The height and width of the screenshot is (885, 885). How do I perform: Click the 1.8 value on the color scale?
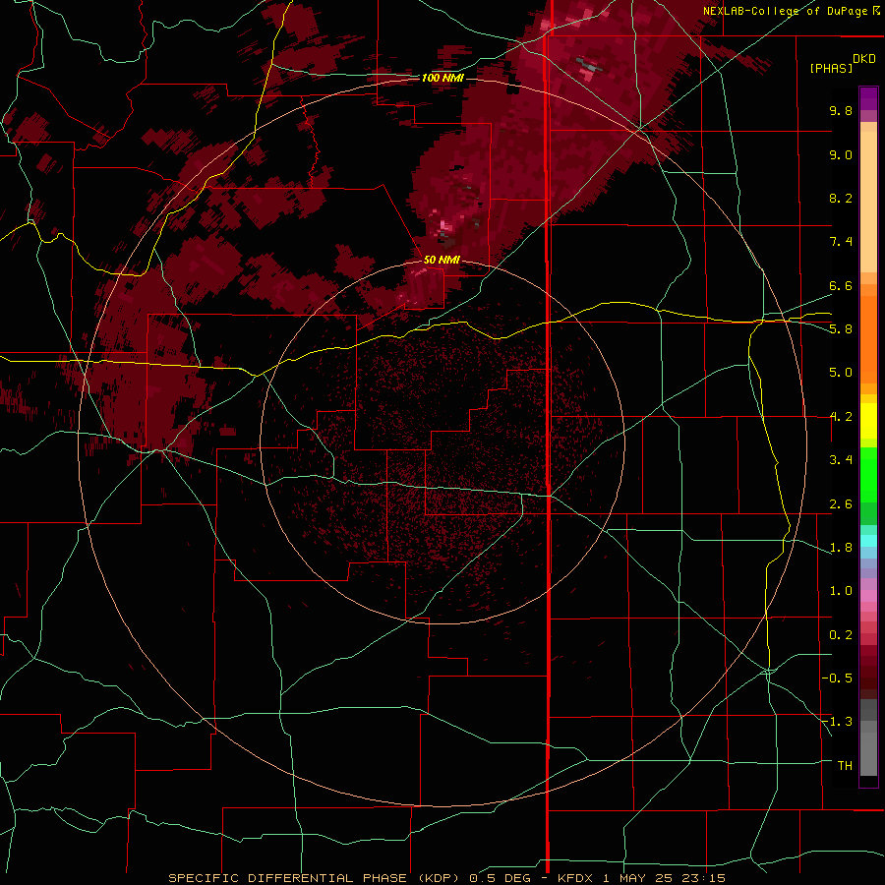tap(841, 548)
